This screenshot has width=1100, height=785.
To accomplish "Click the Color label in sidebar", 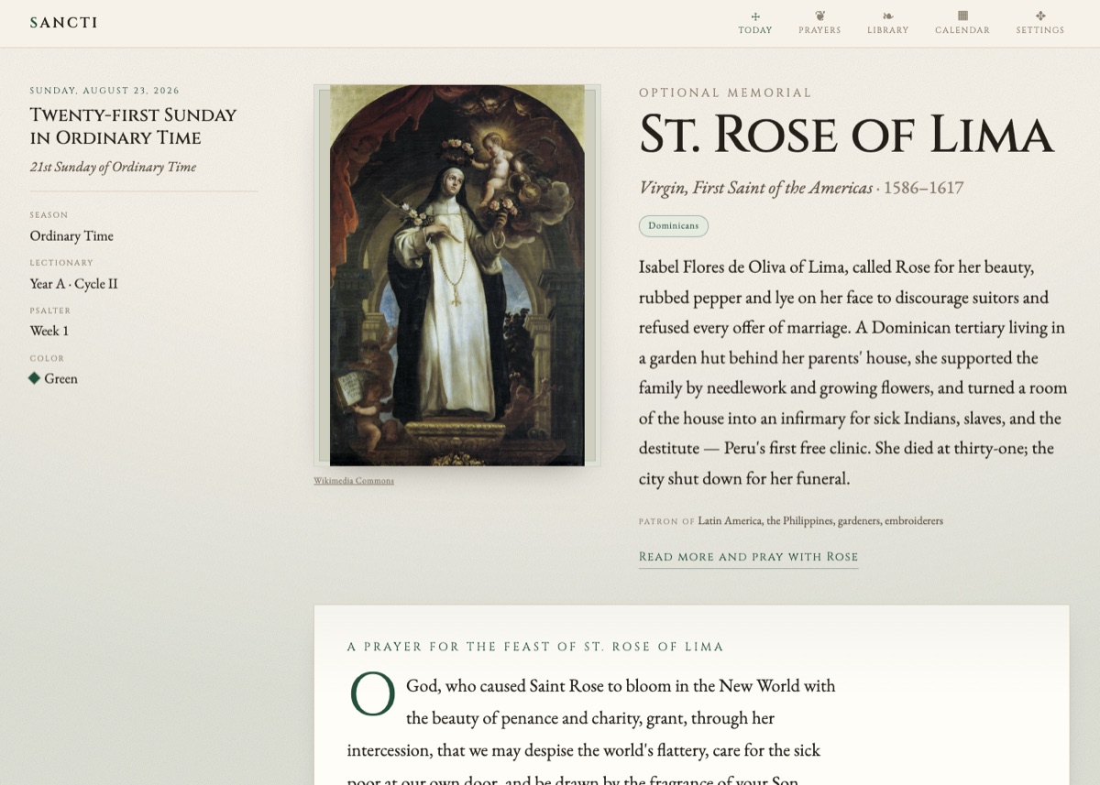I will coord(47,358).
